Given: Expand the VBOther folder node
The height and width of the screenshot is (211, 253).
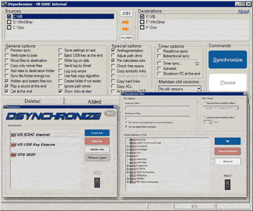Looking at the screenshot, I should click(128, 179).
